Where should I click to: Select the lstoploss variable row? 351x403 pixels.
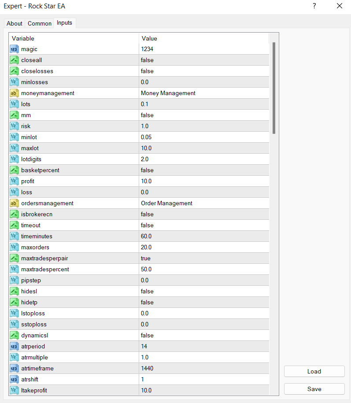pos(139,314)
